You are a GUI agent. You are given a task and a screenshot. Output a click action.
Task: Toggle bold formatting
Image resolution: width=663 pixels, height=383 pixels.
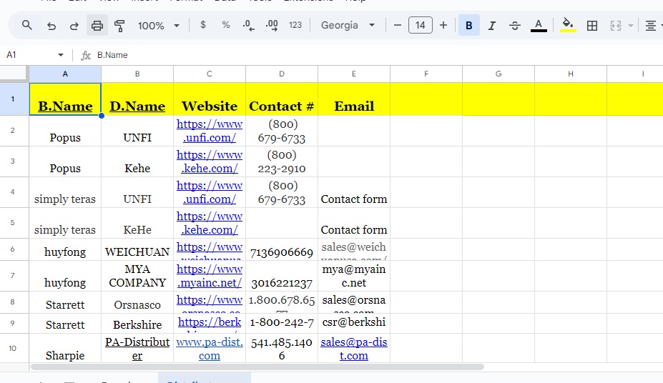pos(469,25)
